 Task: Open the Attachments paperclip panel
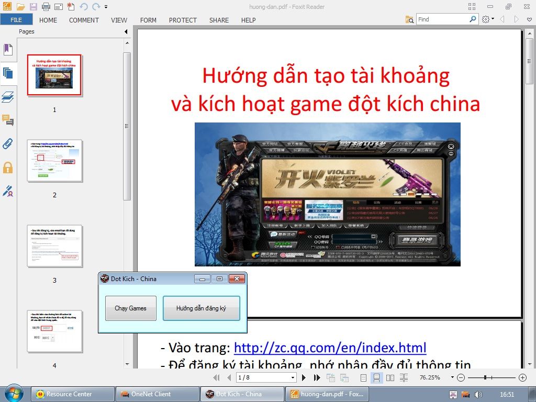(8, 144)
